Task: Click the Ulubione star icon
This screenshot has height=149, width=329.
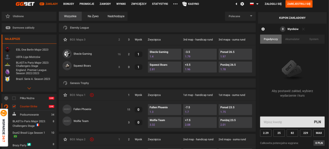Action: tap(8, 16)
